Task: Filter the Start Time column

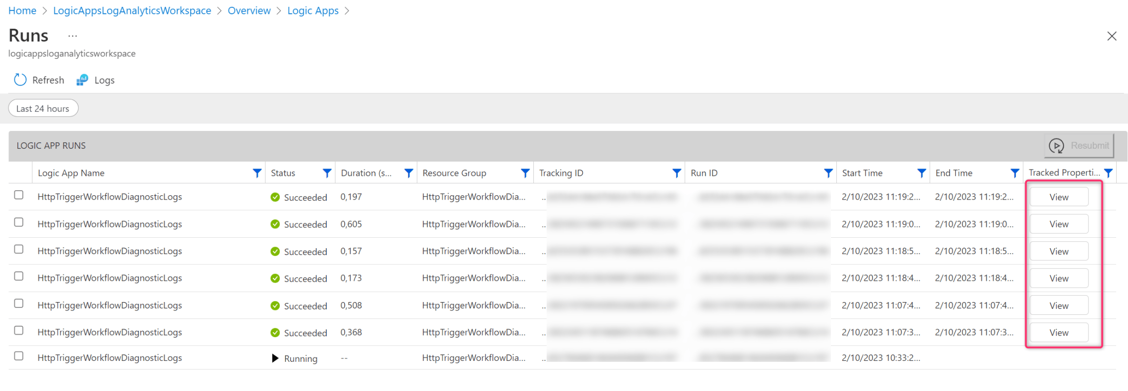Action: point(922,173)
